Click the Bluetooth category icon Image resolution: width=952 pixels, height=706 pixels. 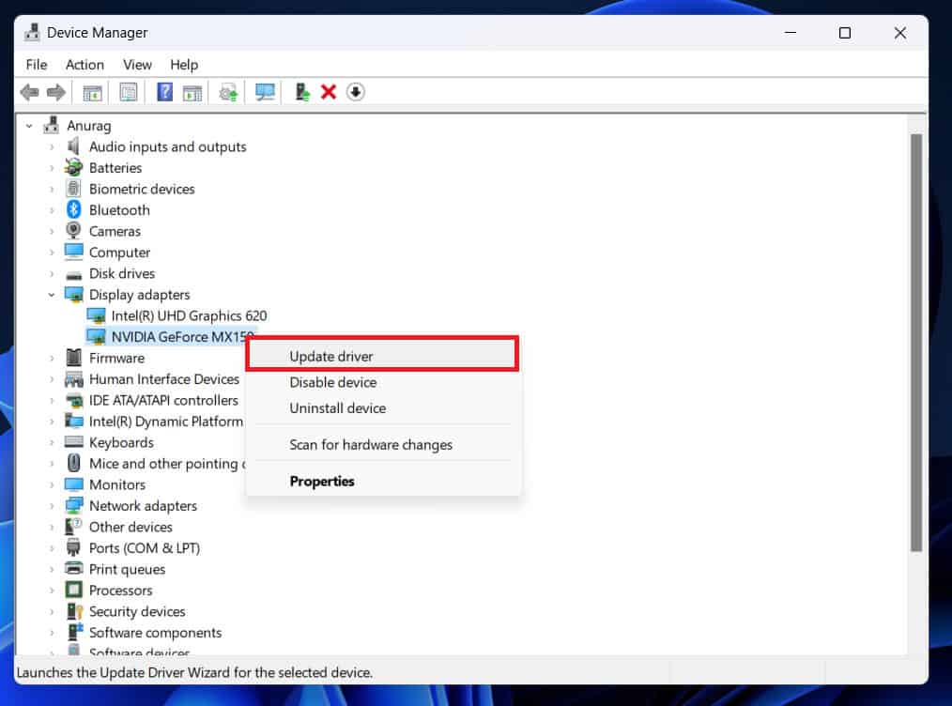click(73, 209)
